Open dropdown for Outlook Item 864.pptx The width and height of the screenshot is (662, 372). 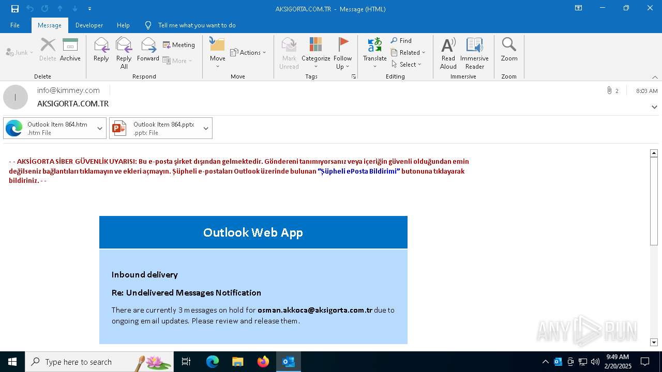206,128
